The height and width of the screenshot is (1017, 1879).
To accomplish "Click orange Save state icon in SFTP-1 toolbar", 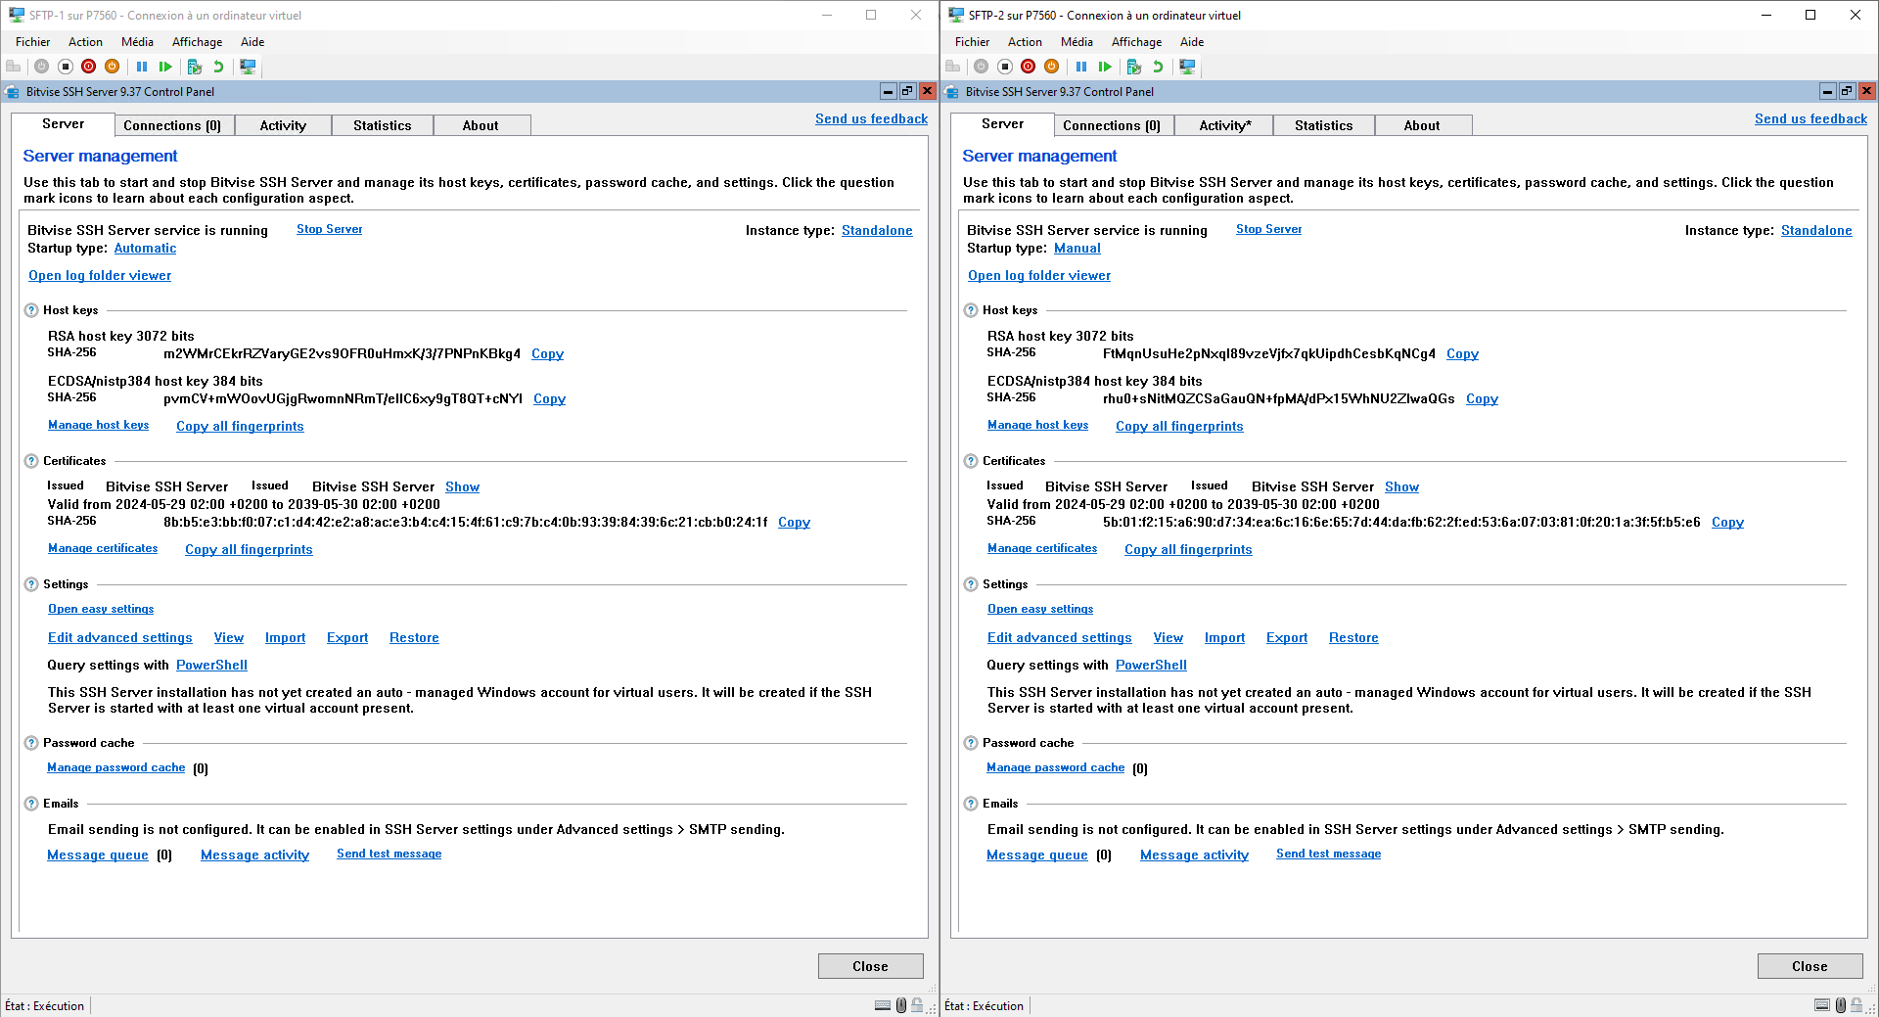I will coord(113,67).
